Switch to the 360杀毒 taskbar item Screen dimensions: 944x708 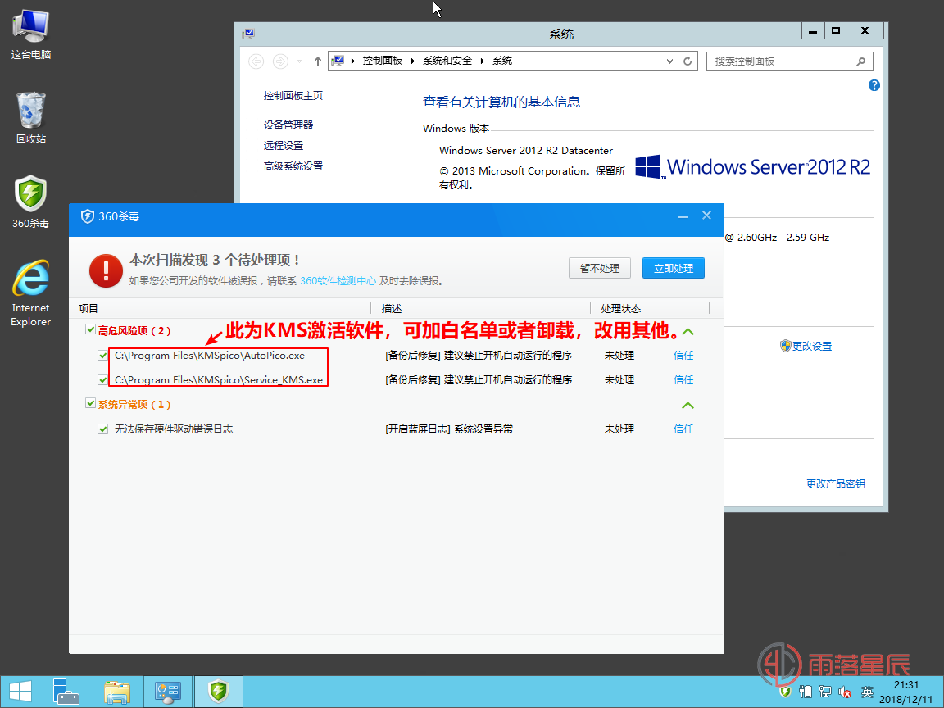219,692
